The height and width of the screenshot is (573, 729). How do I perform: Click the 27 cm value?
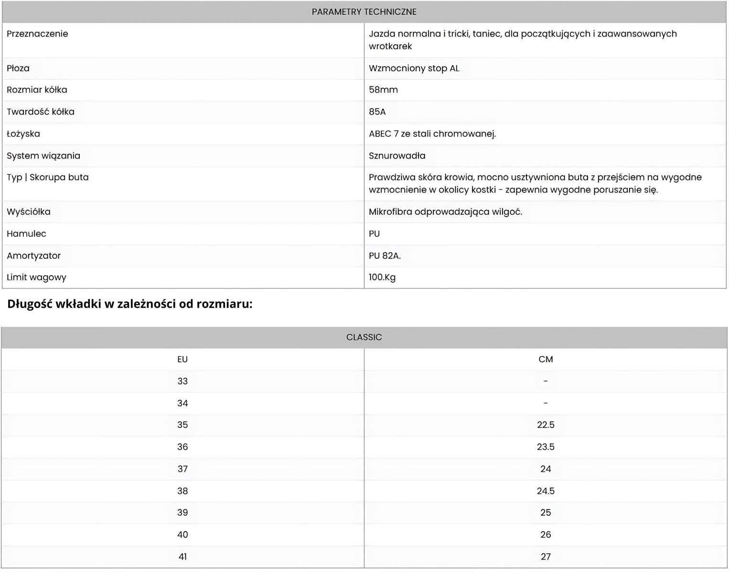546,556
